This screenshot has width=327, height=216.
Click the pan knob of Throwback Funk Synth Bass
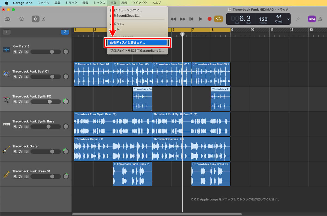[66, 126]
